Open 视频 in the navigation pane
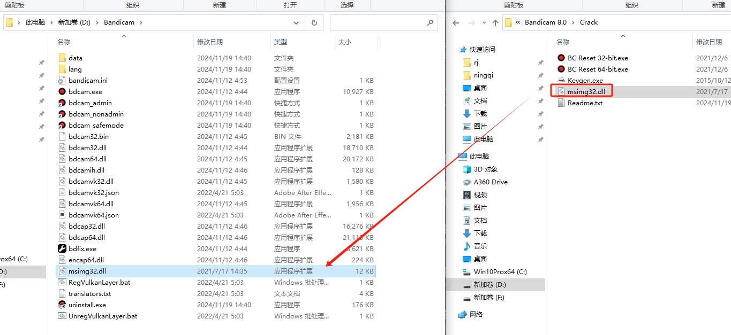The height and width of the screenshot is (335, 731). point(474,194)
